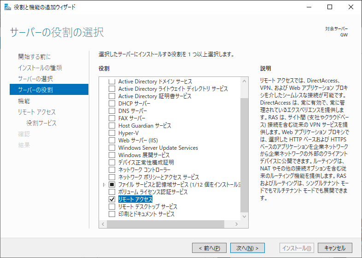
Task: Tick the Windows Server Update Services checkbox
Action: [112, 148]
